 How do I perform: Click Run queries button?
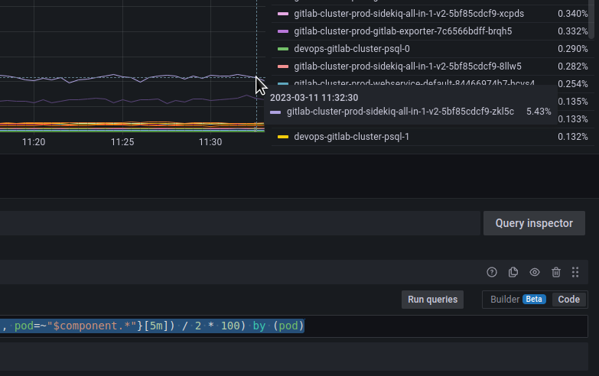432,300
